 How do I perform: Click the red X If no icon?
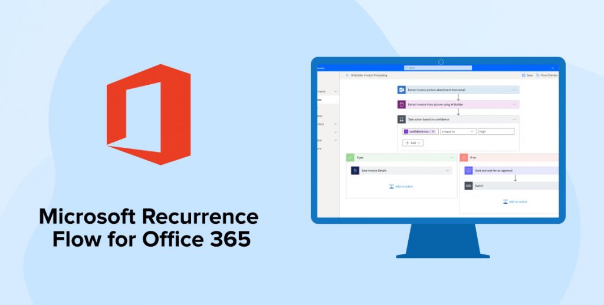pyautogui.click(x=464, y=157)
